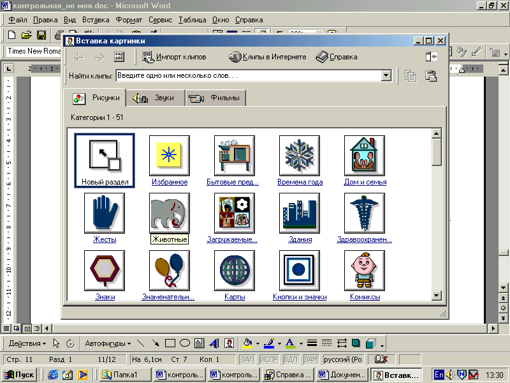Click the Arrow tool in drawing toolbar
The height and width of the screenshot is (383, 510).
tap(156, 343)
